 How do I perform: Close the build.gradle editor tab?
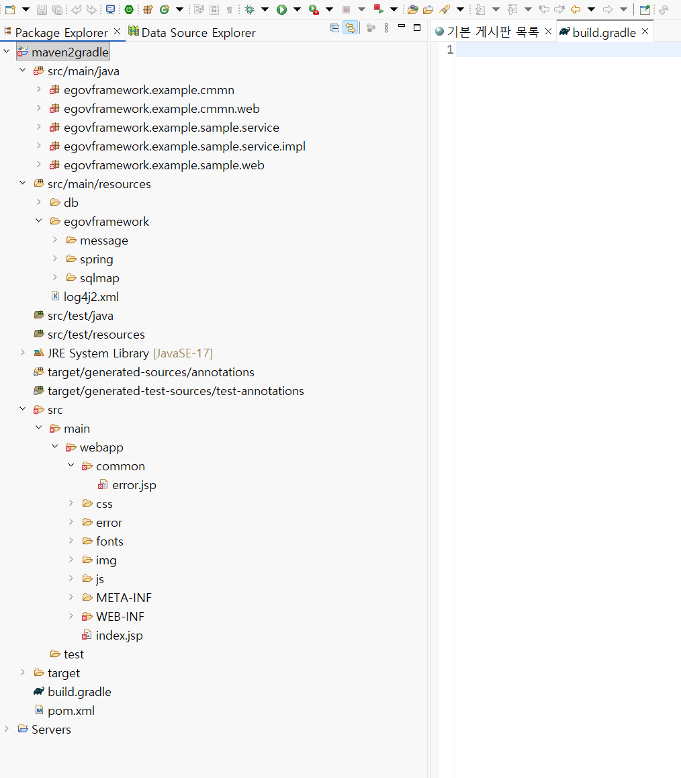pyautogui.click(x=645, y=32)
